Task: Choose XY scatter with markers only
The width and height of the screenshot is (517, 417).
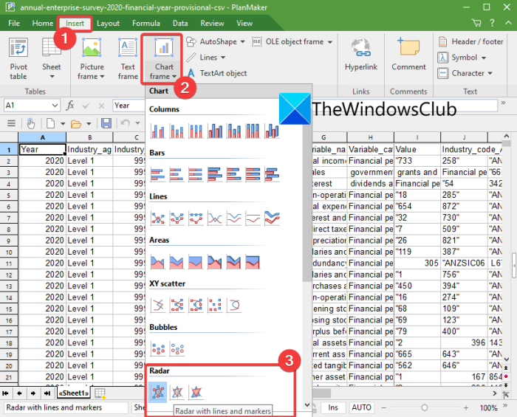Action: point(215,305)
